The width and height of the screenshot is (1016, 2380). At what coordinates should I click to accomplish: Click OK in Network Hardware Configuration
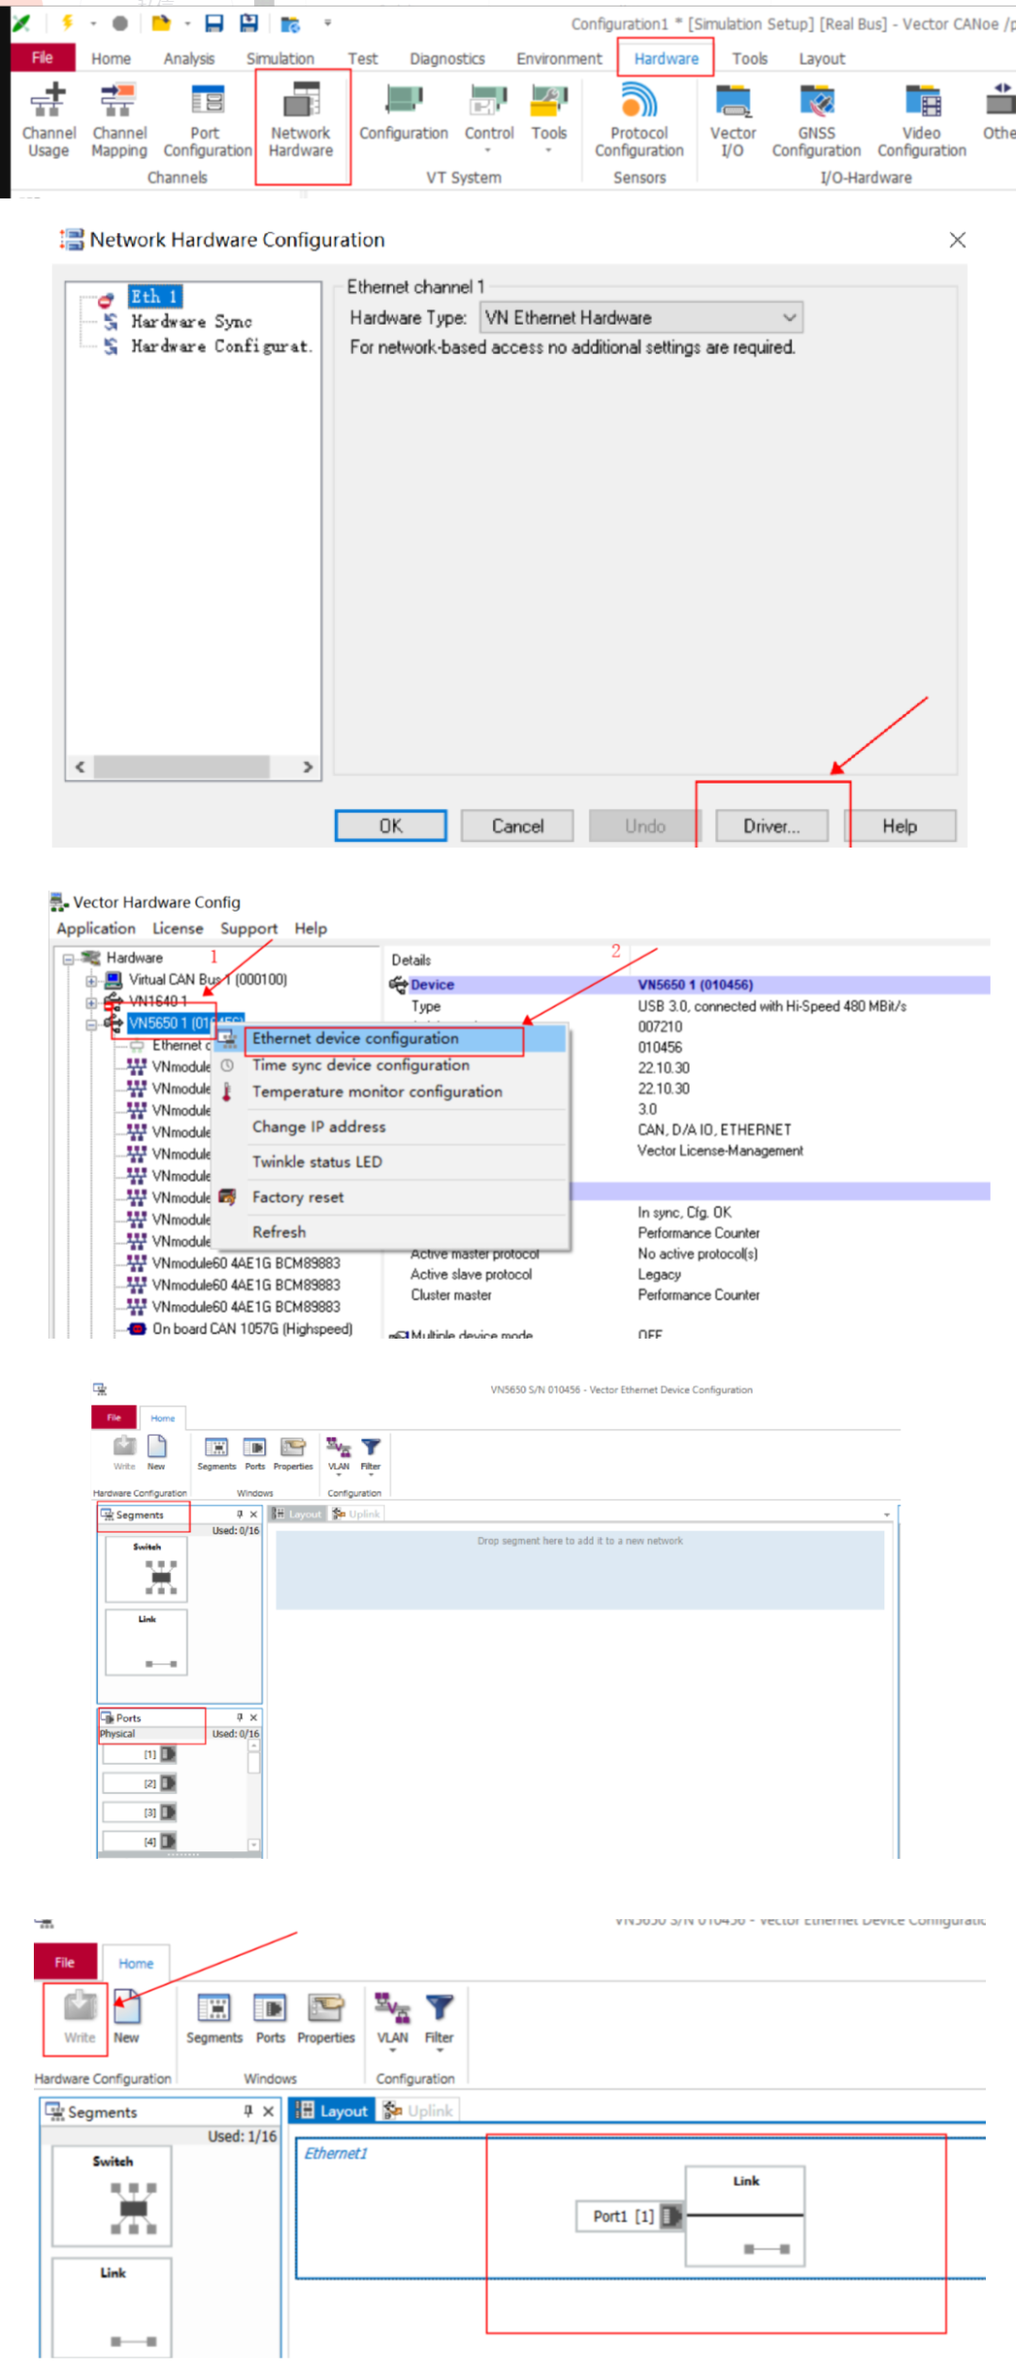pos(390,826)
